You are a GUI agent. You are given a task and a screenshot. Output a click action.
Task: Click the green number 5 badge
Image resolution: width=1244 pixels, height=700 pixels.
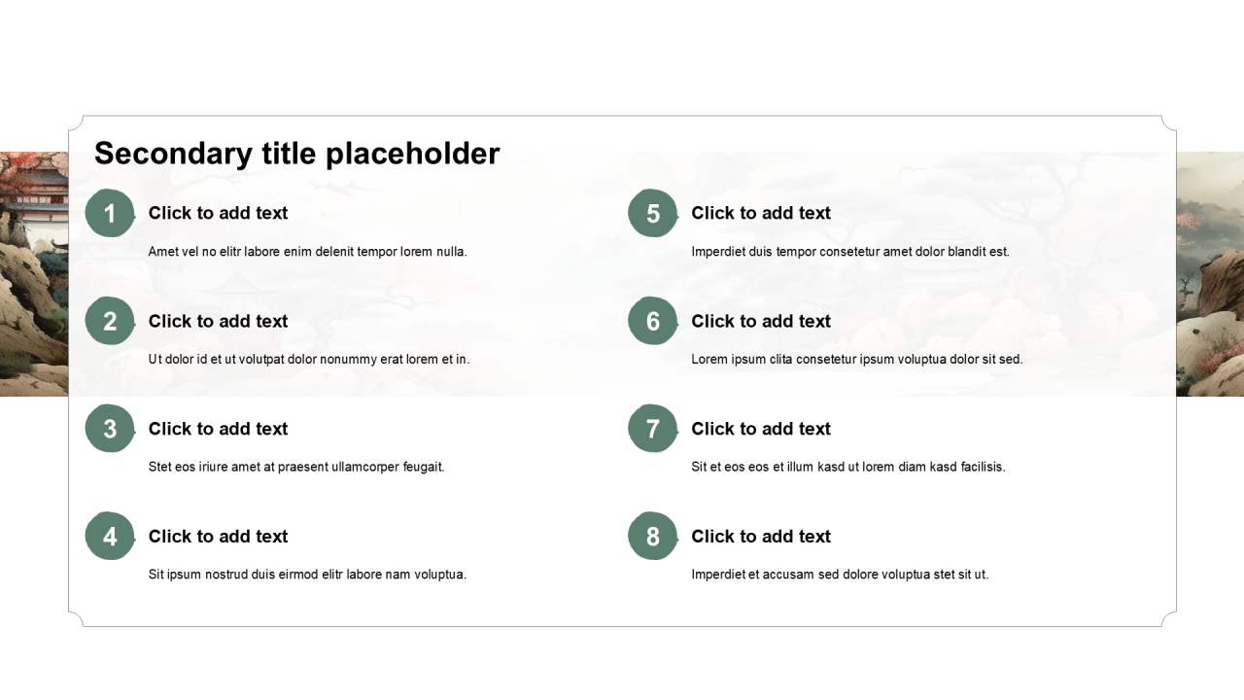[653, 214]
